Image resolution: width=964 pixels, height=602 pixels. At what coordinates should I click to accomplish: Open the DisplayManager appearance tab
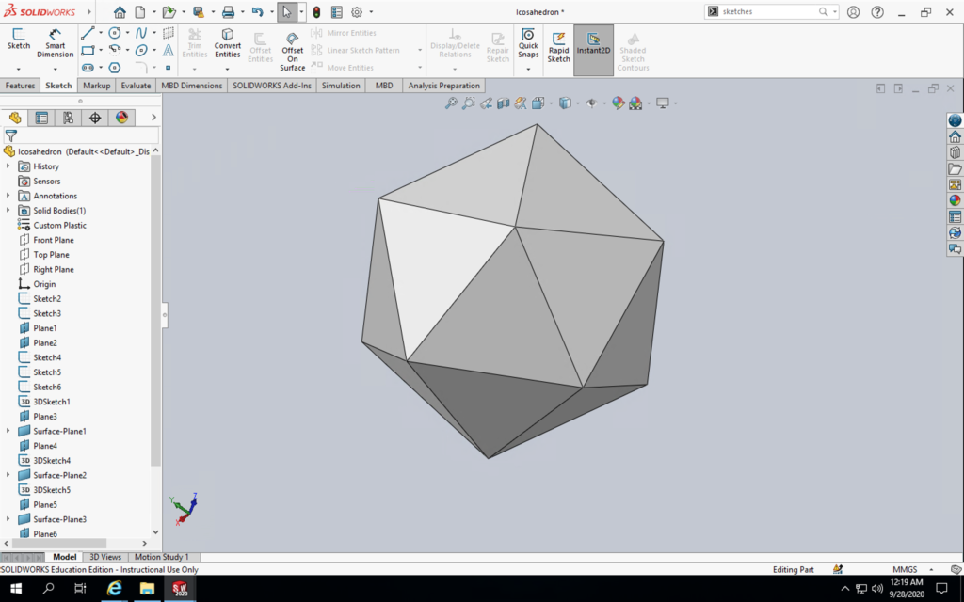click(120, 118)
